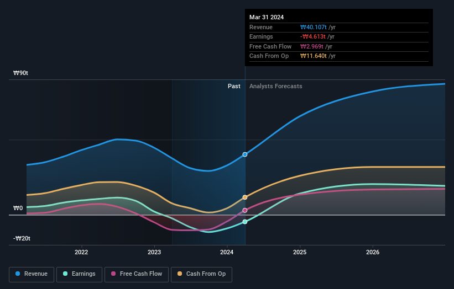
Task: Click the -₩20t y-axis label
Action: (22, 238)
